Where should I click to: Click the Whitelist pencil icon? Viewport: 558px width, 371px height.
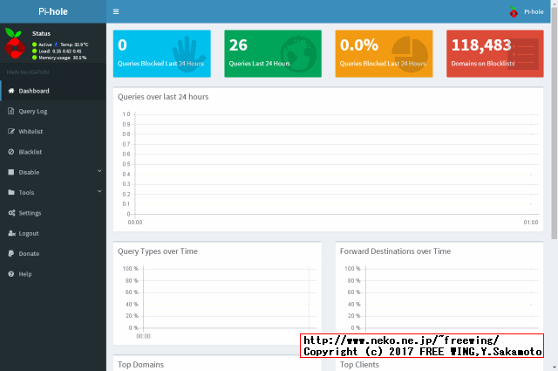pos(10,132)
